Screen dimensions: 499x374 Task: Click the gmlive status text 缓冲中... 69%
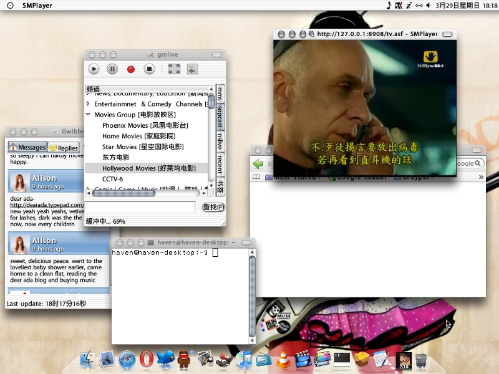coord(105,221)
